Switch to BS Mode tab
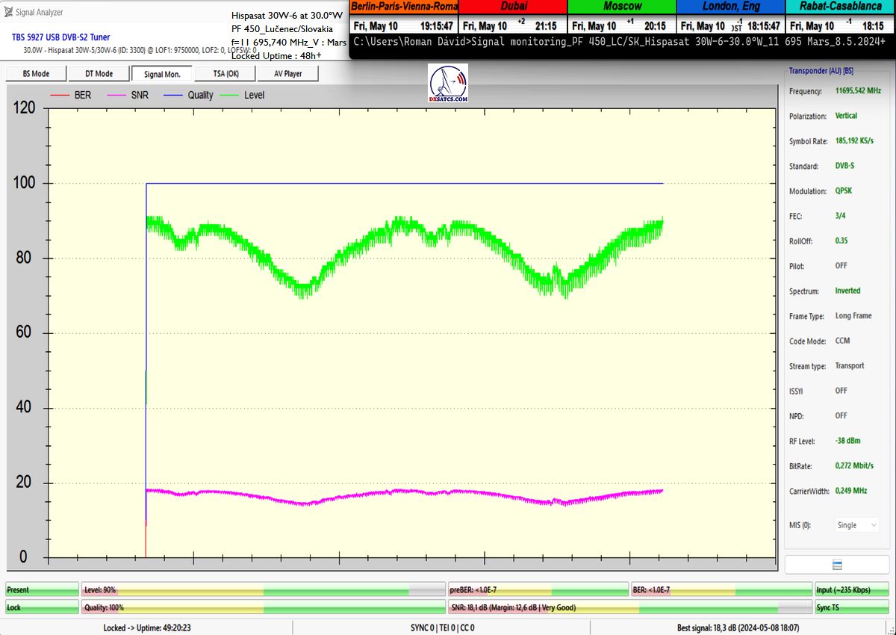896x635 pixels. click(36, 74)
